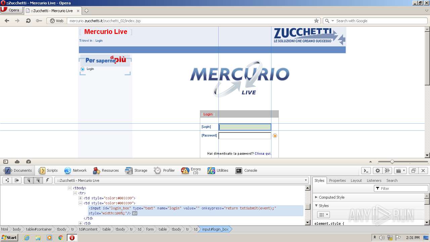The image size is (430, 242).
Task: Click the ev event listener badge
Action: click(x=135, y=213)
